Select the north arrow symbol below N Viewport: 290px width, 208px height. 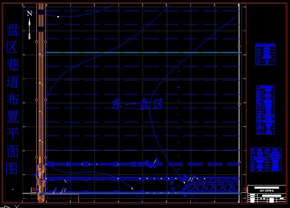[29, 29]
